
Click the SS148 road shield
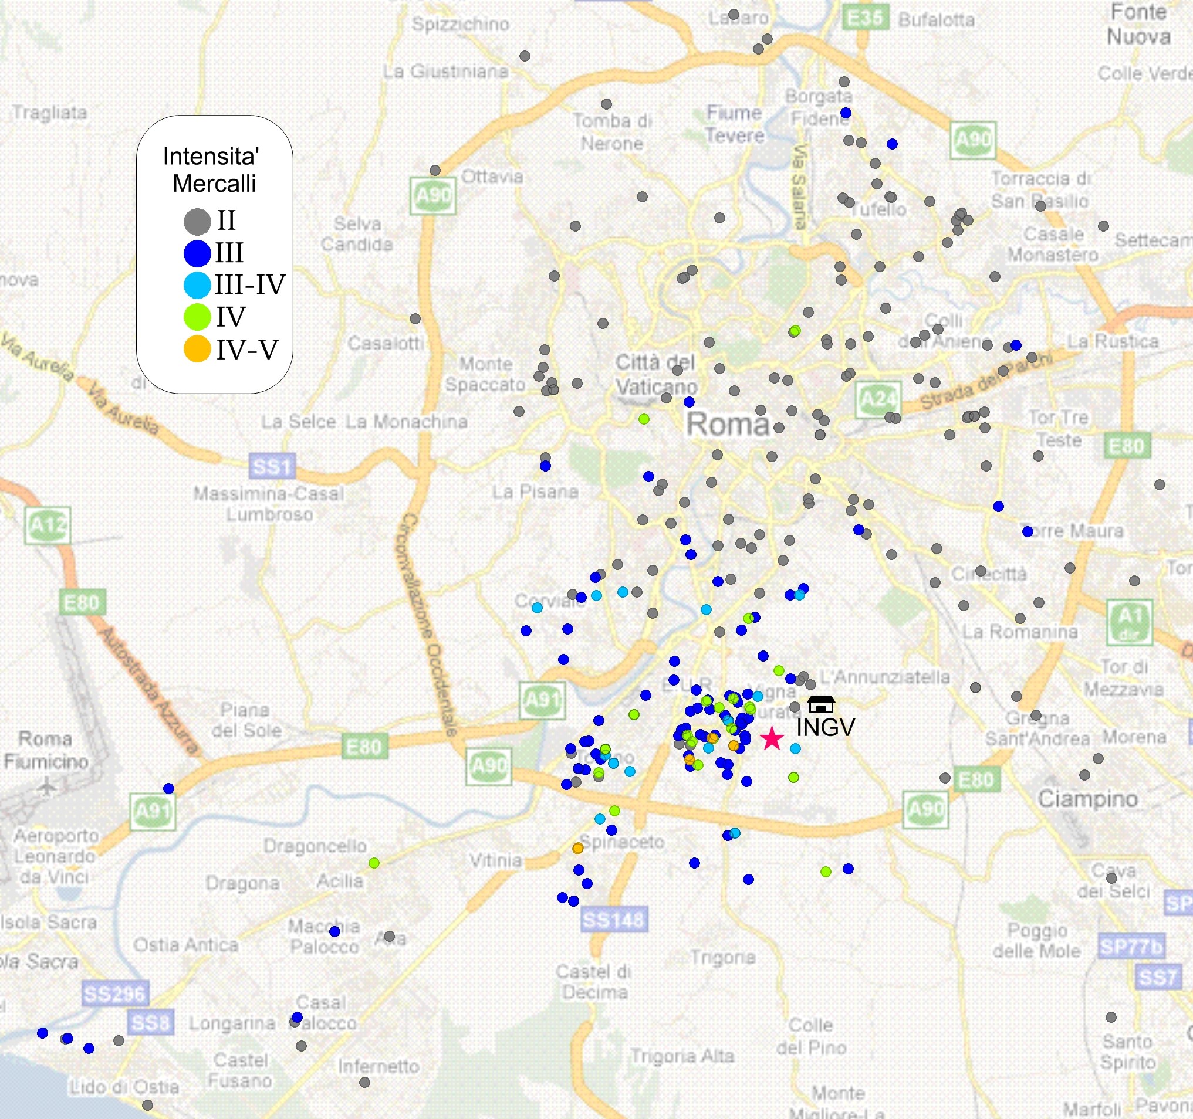[x=614, y=920]
